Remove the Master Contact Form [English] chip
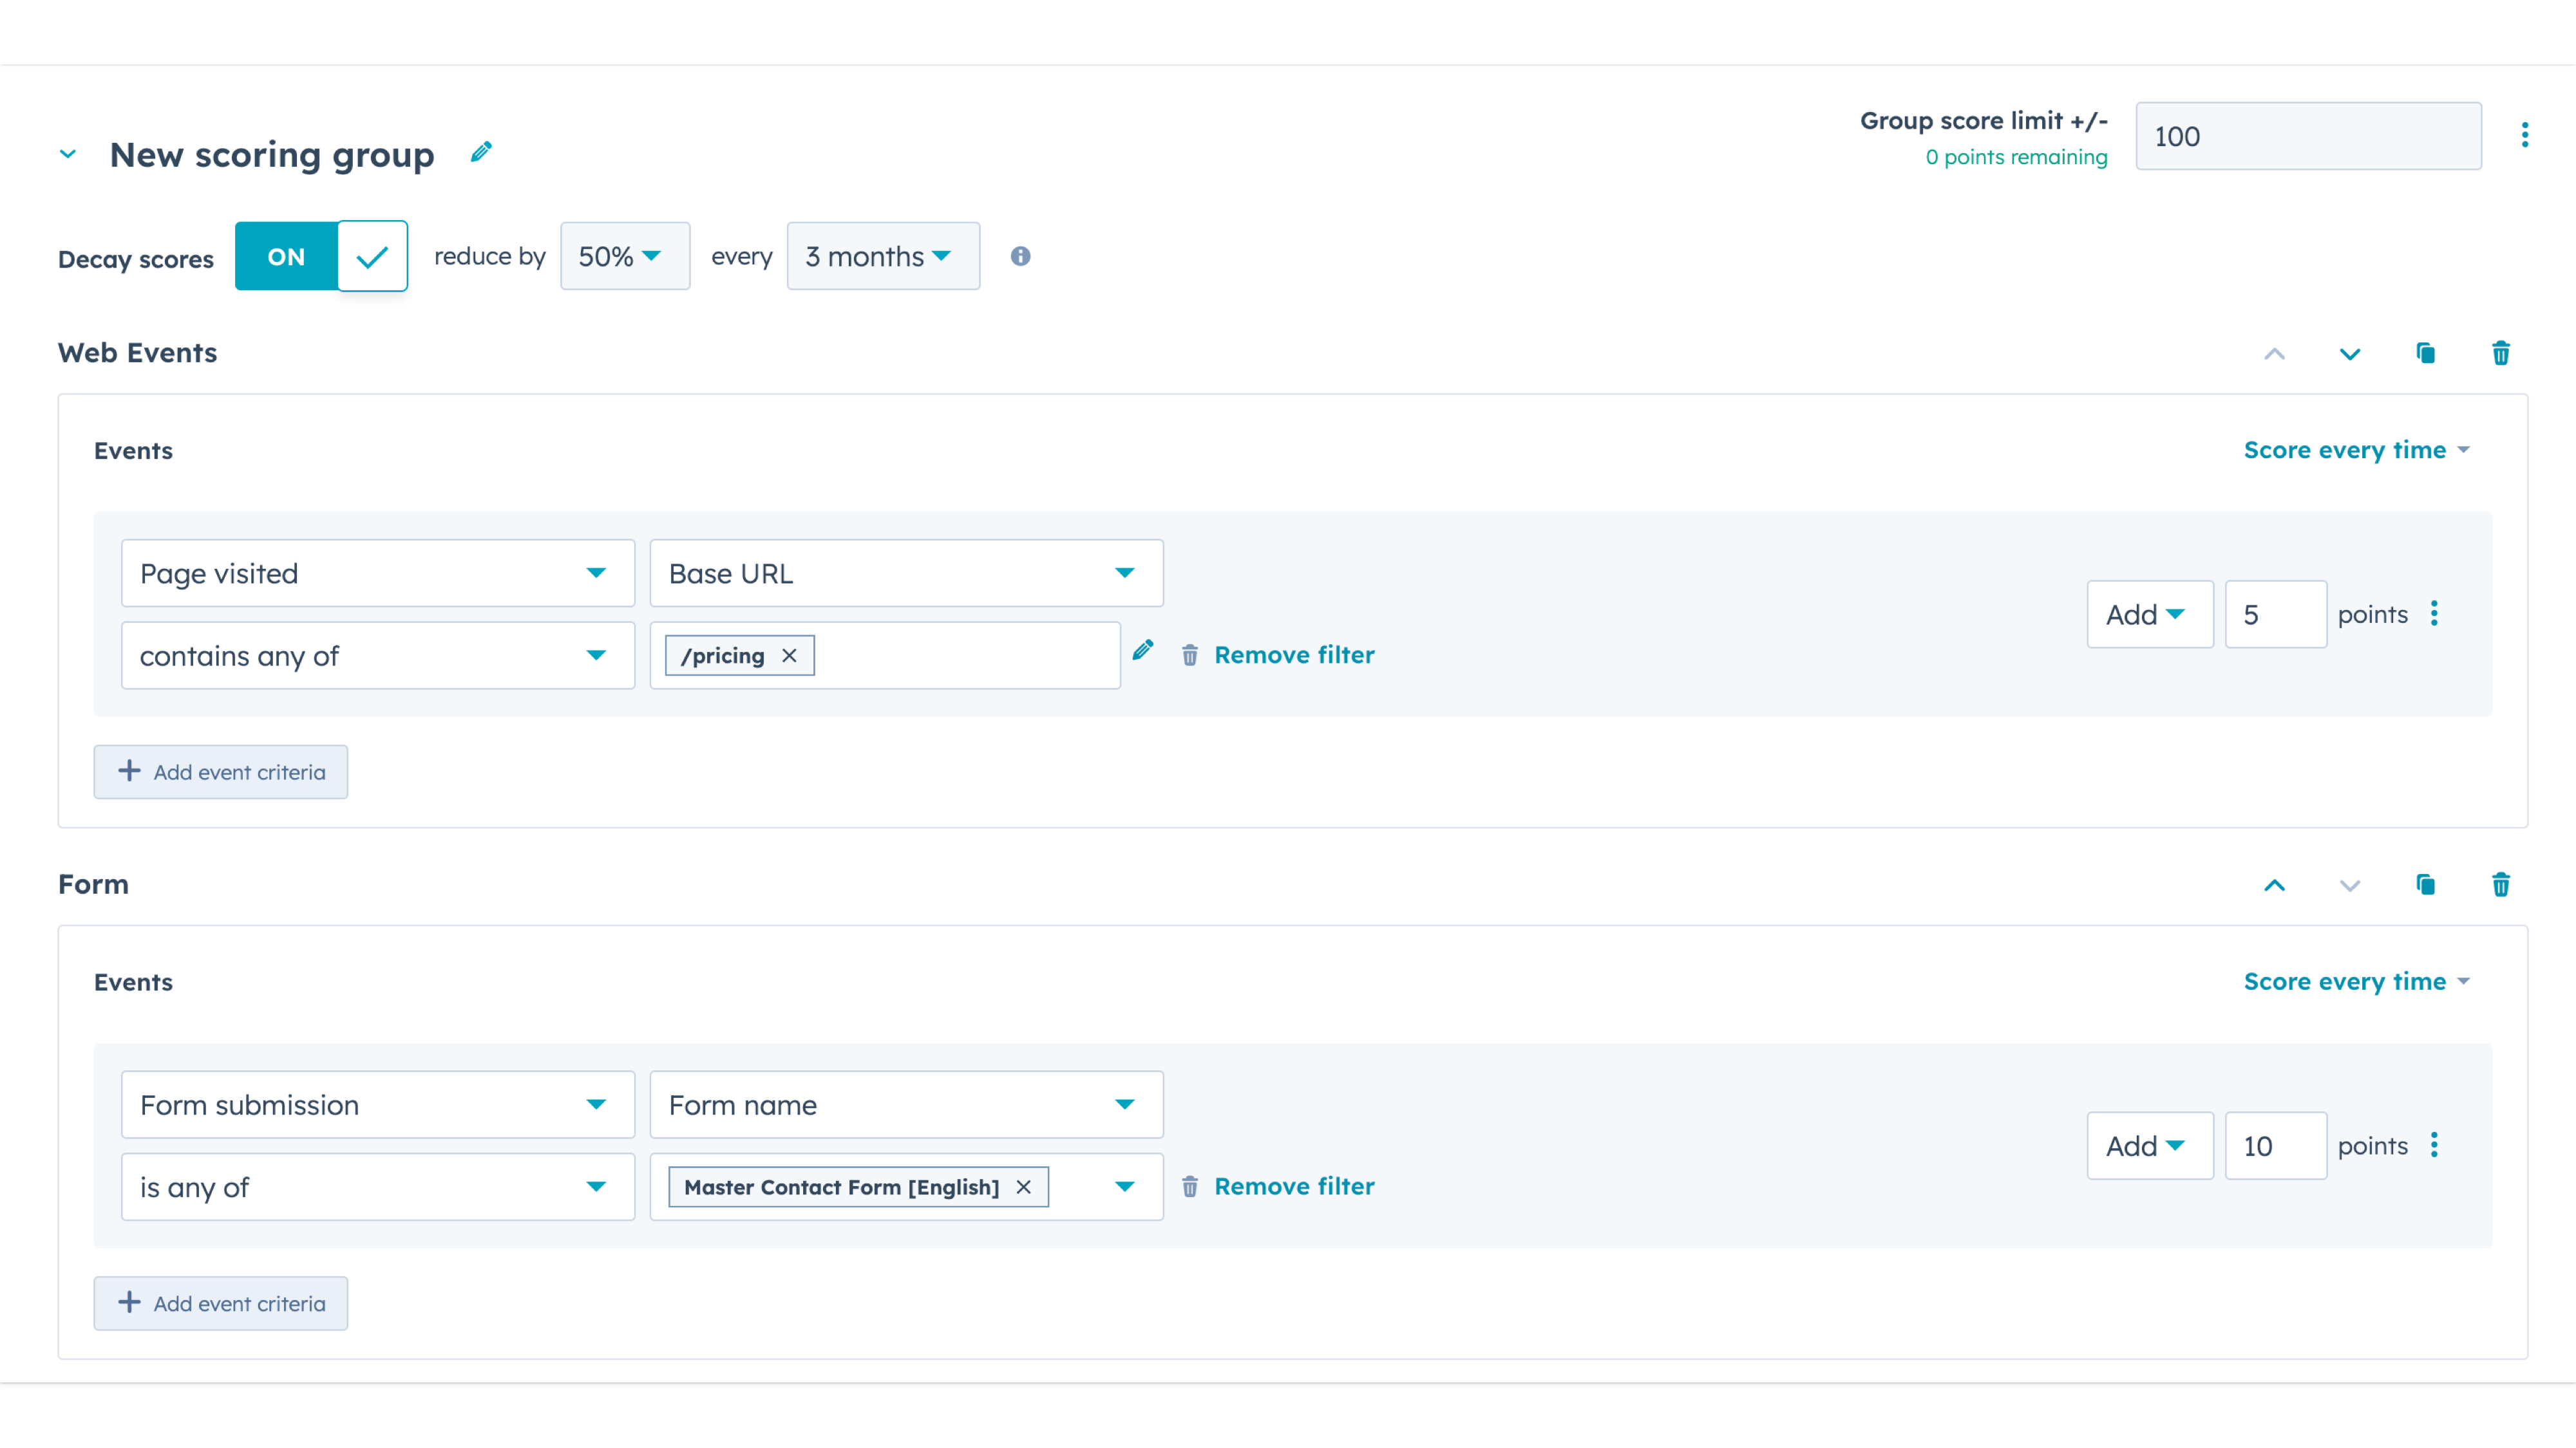 [x=1024, y=1187]
